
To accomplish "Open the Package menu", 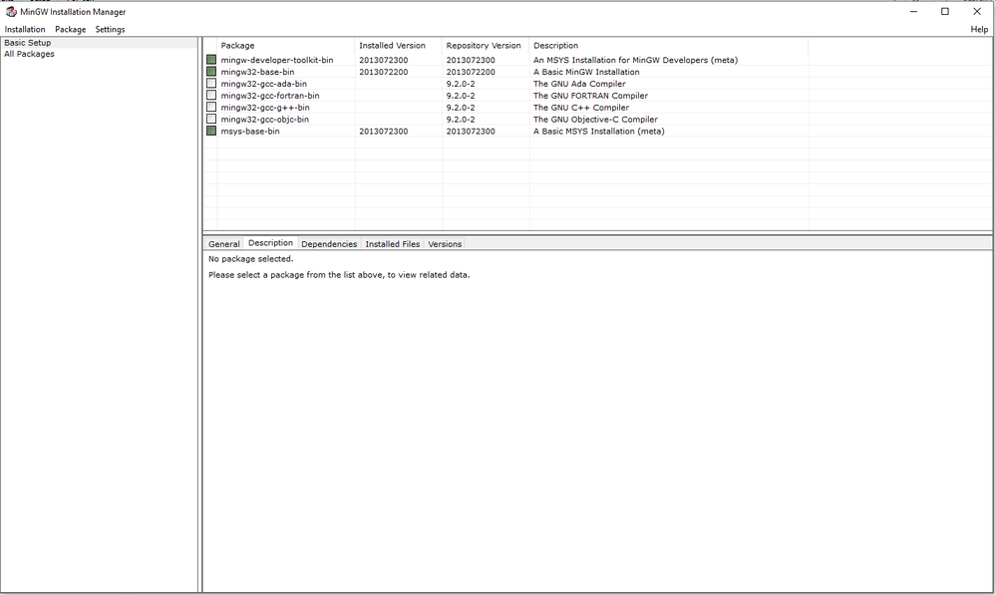I will click(x=71, y=29).
